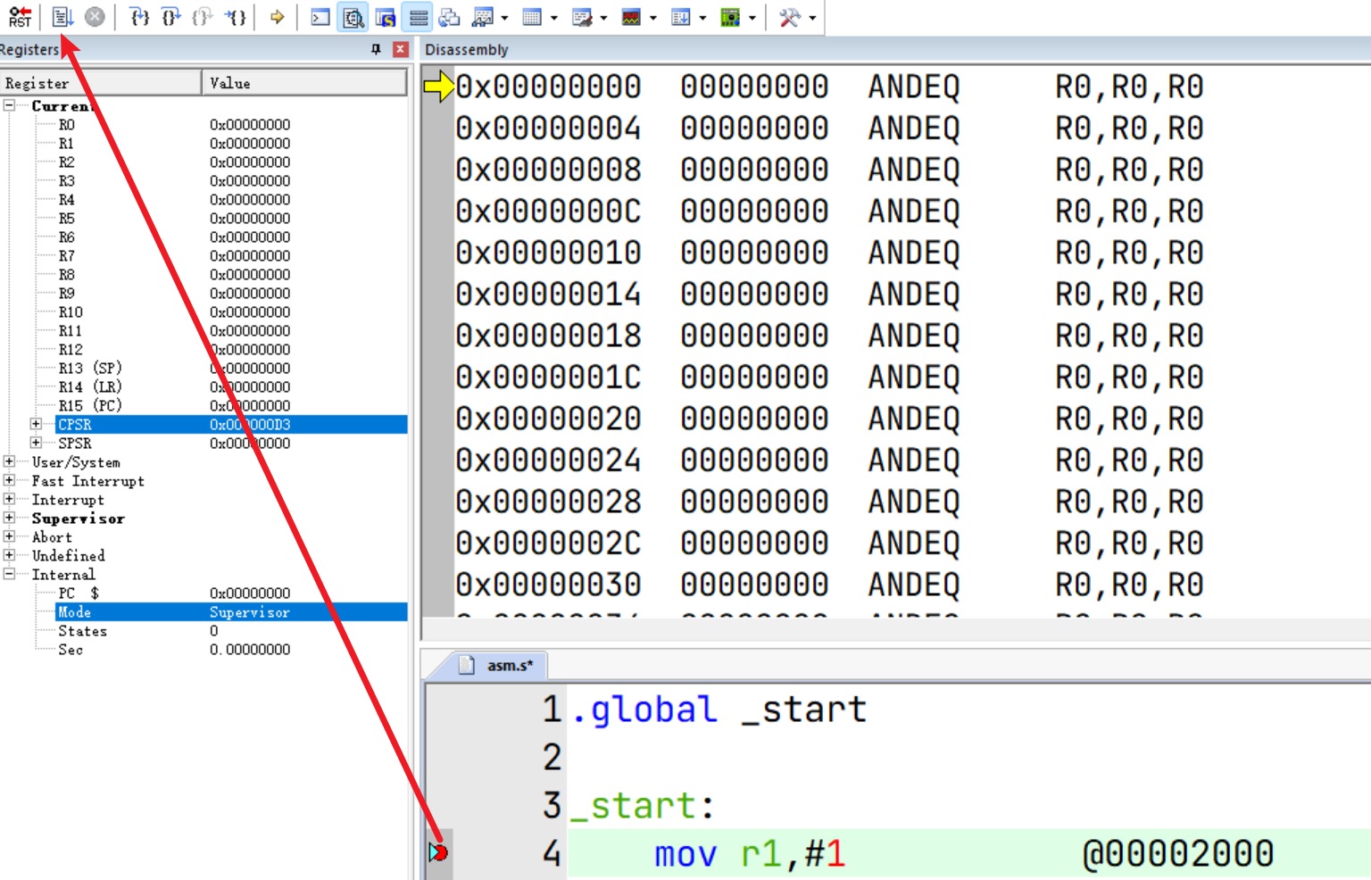Image resolution: width=1371 pixels, height=880 pixels.
Task: Select the Sec row value 0.00000000
Action: pos(250,650)
